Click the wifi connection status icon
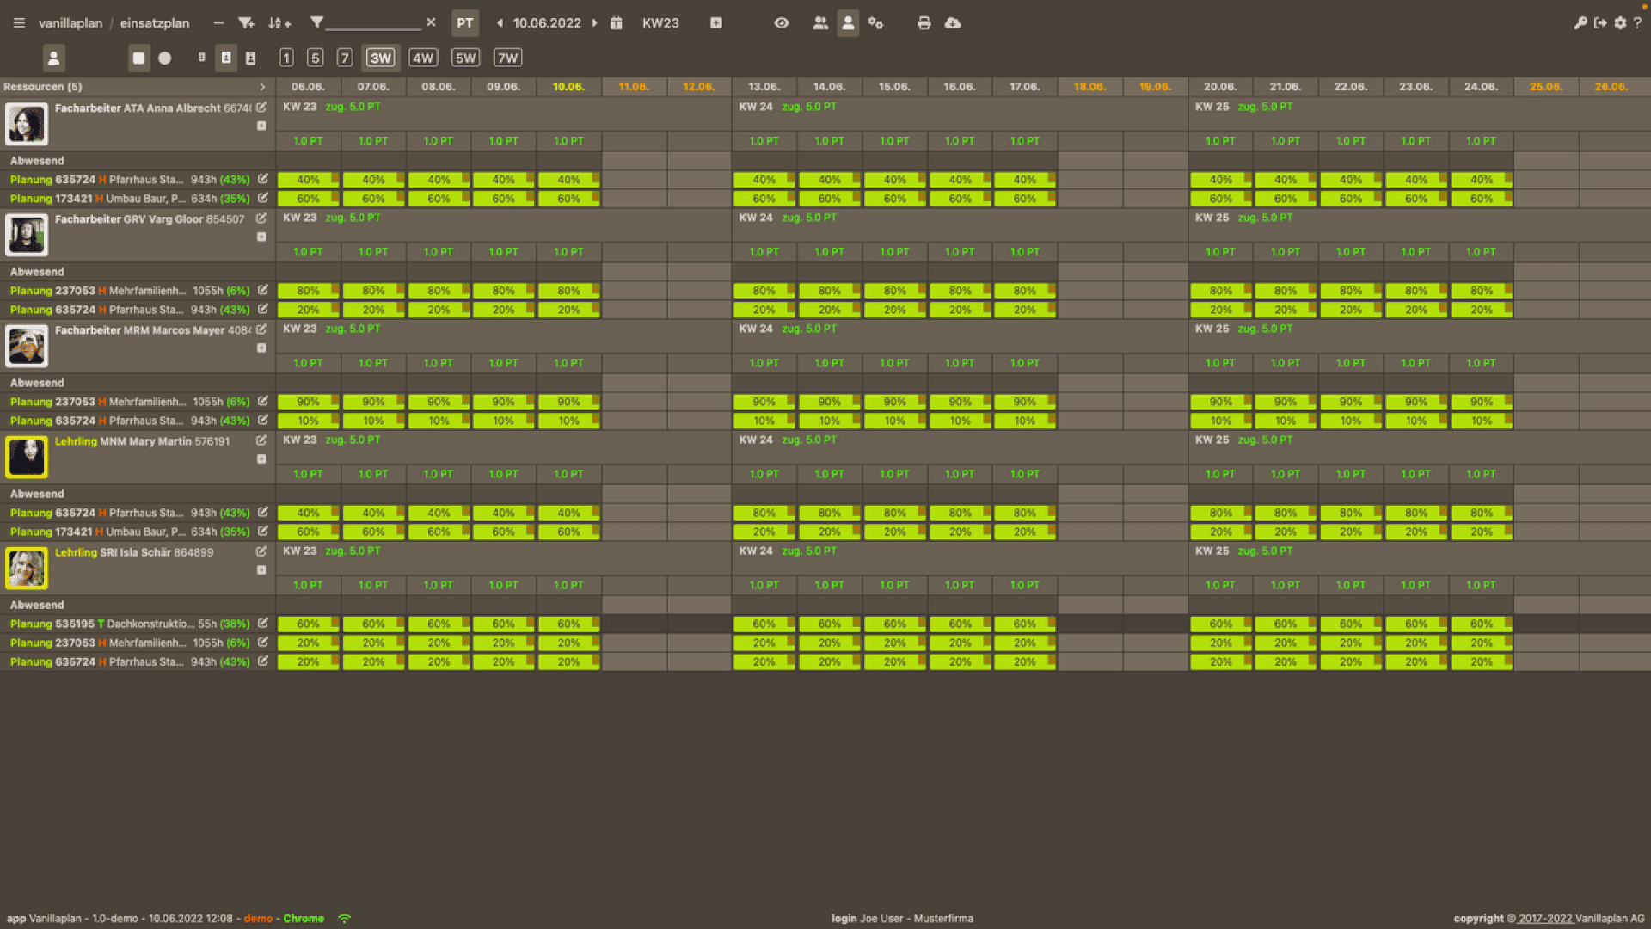Screen dimensions: 1651x929 pos(345,918)
